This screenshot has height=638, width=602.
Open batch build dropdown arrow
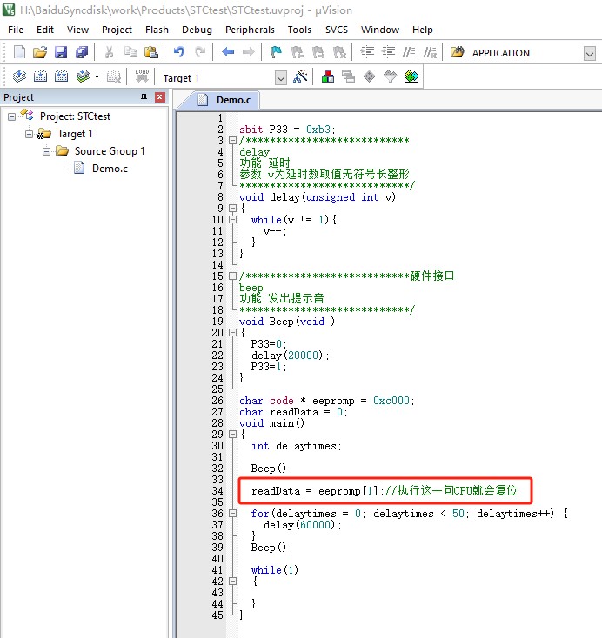click(97, 76)
